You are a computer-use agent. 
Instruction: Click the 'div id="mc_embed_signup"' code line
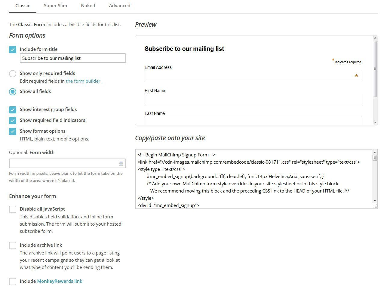(168, 205)
